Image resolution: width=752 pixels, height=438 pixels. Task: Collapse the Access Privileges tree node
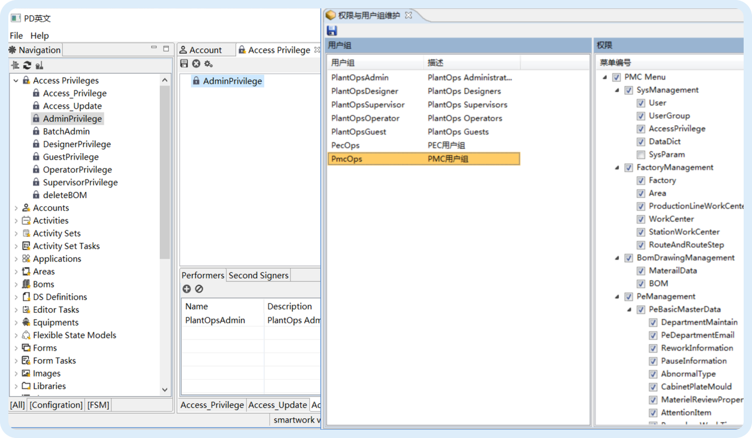16,81
